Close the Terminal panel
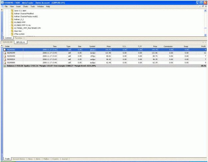This screenshot has width=208, height=162. (x=2, y=46)
